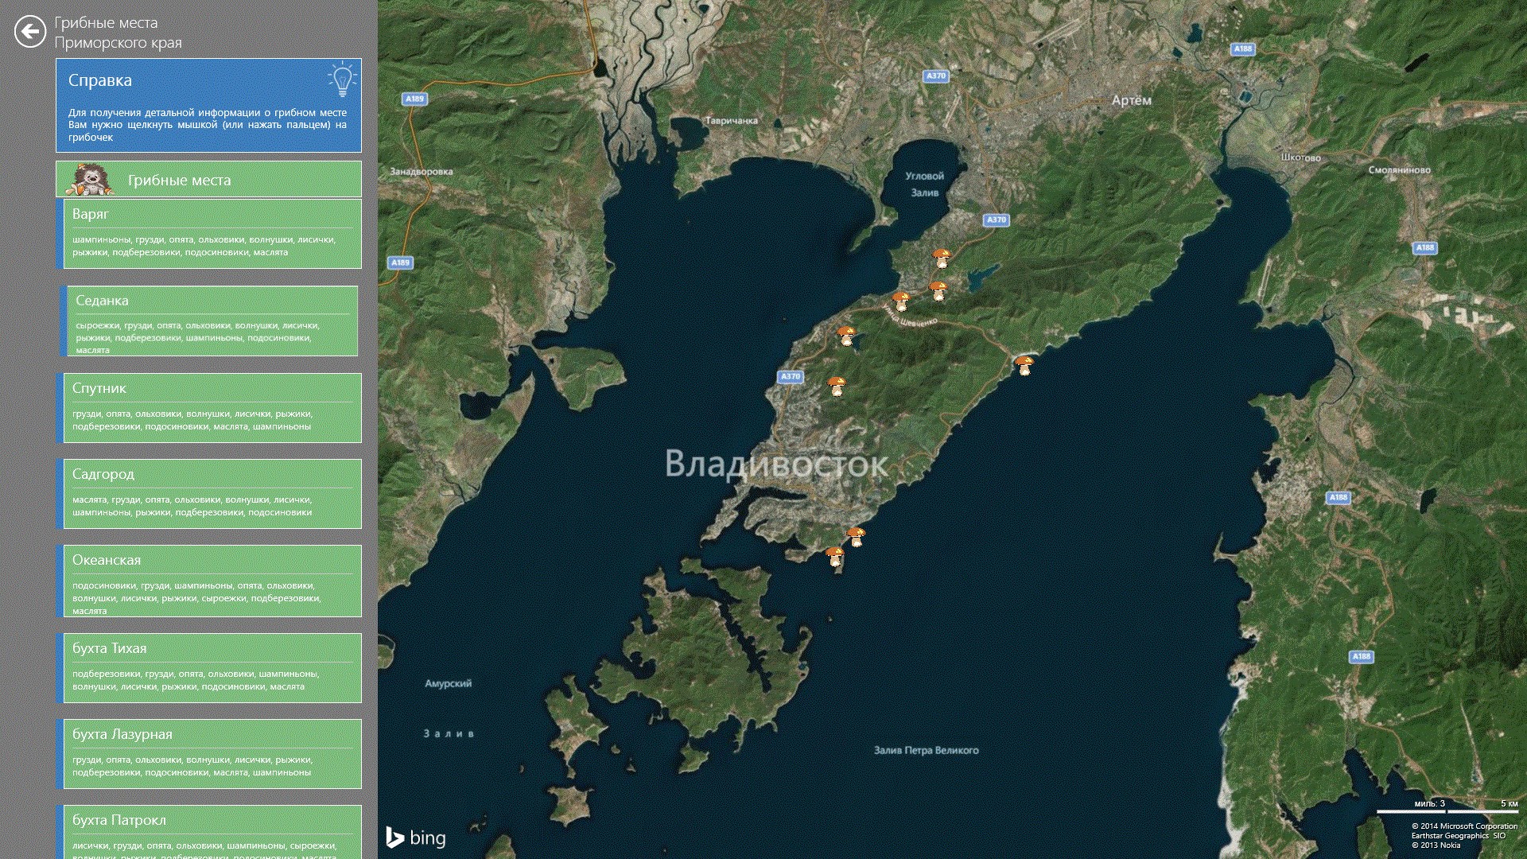Viewport: 1527px width, 859px height.
Task: Select the southernmost mushroom marker on map
Action: [x=834, y=556]
